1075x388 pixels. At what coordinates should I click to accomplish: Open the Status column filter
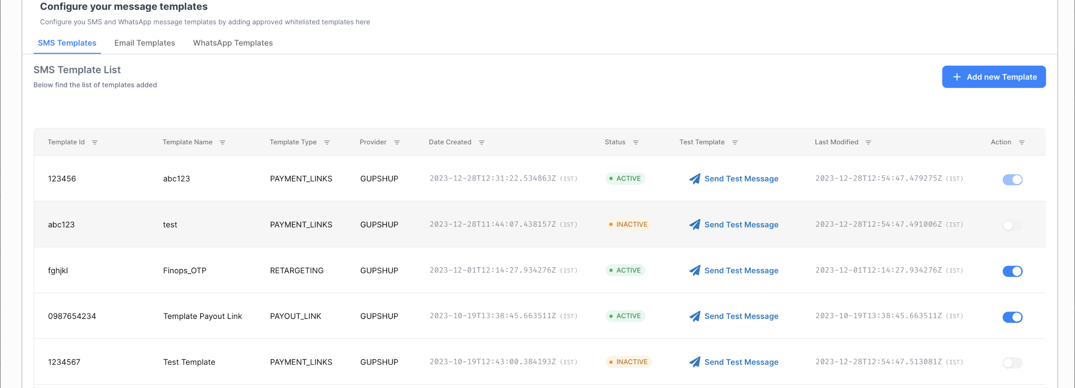tap(635, 142)
